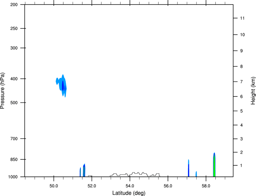
Task: Select the 1000 pressure tick label
Action: tap(13, 177)
